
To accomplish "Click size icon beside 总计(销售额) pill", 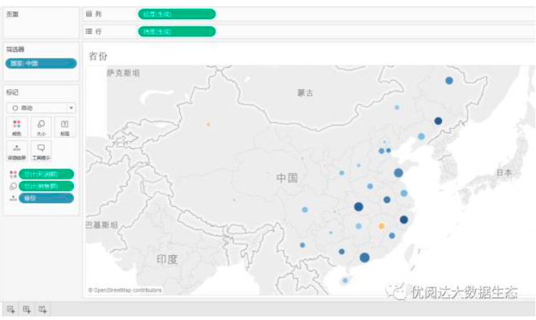I will 12,186.
